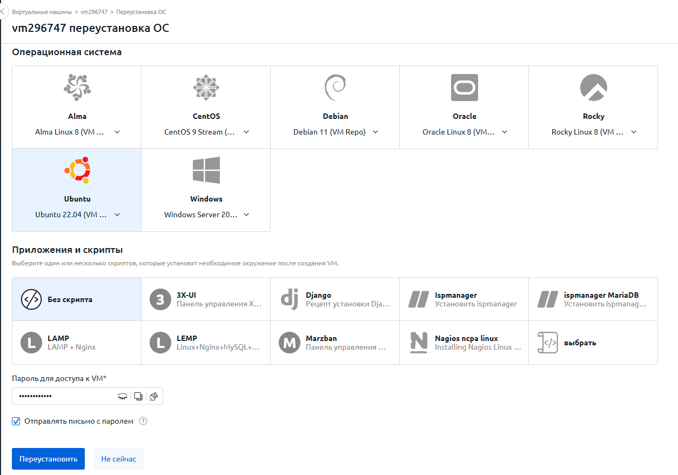Open the CentOS 9 Stream version dropdown
The image size is (678, 475).
[246, 132]
